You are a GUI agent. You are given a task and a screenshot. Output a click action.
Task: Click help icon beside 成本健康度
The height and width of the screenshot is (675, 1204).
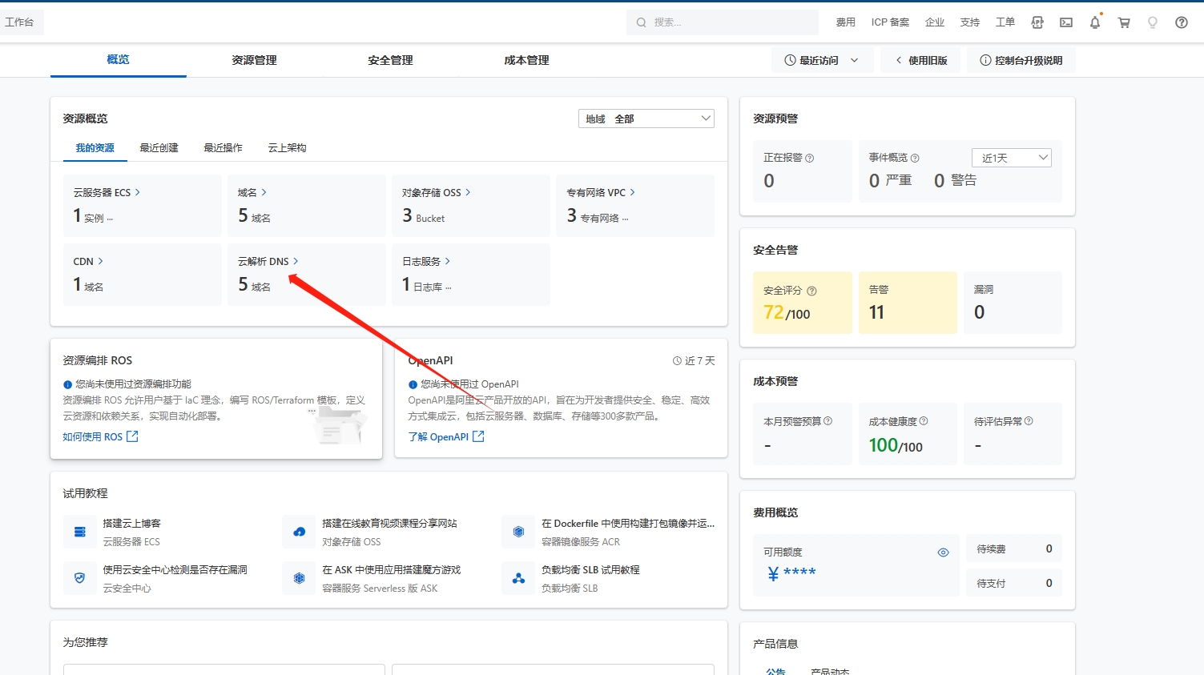pyautogui.click(x=924, y=421)
